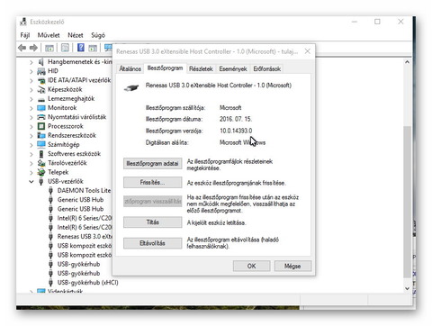Confirm the dialog with OK
This screenshot has height=326, width=432.
(x=251, y=266)
